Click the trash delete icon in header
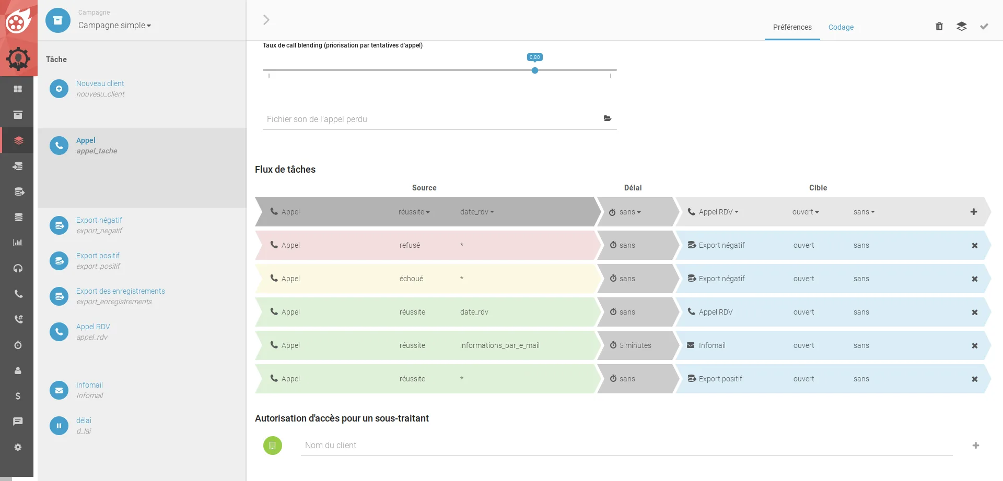This screenshot has width=1003, height=481. 939,26
